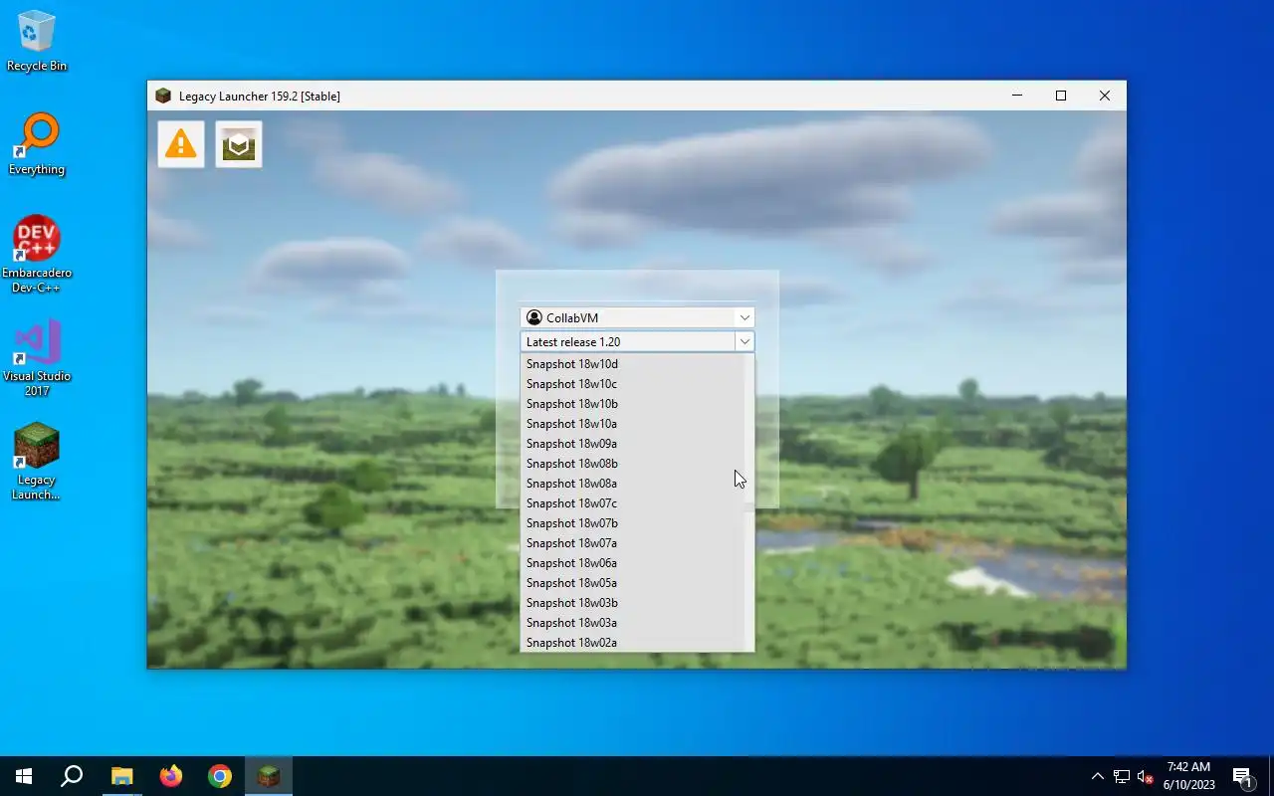Image resolution: width=1274 pixels, height=796 pixels.
Task: Close the Legacy Launcher window
Action: 1105,96
